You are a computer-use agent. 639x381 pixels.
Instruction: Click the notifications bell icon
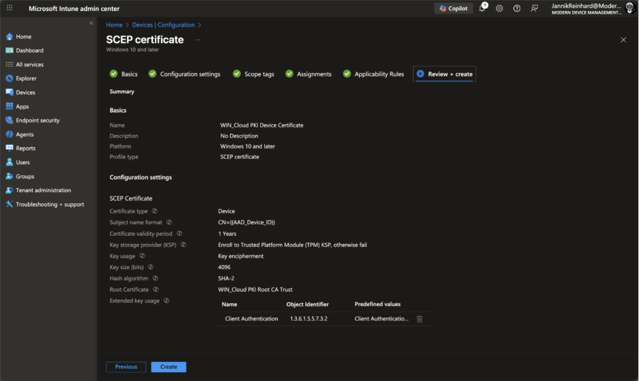[482, 8]
